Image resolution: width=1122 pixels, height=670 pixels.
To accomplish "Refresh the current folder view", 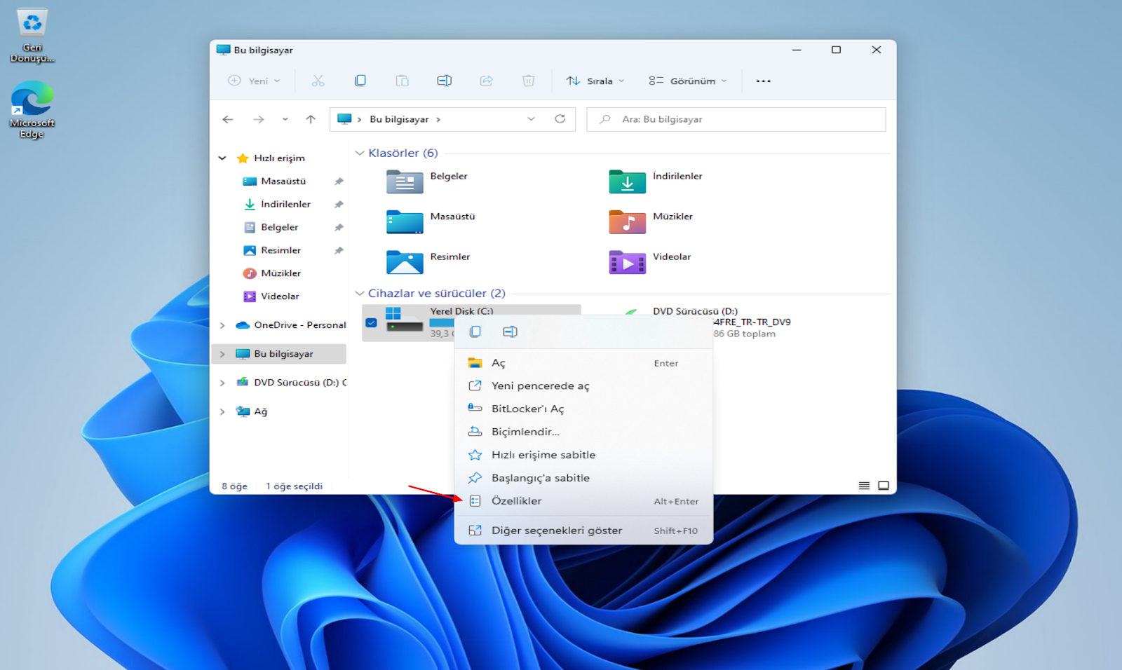I will click(x=560, y=119).
